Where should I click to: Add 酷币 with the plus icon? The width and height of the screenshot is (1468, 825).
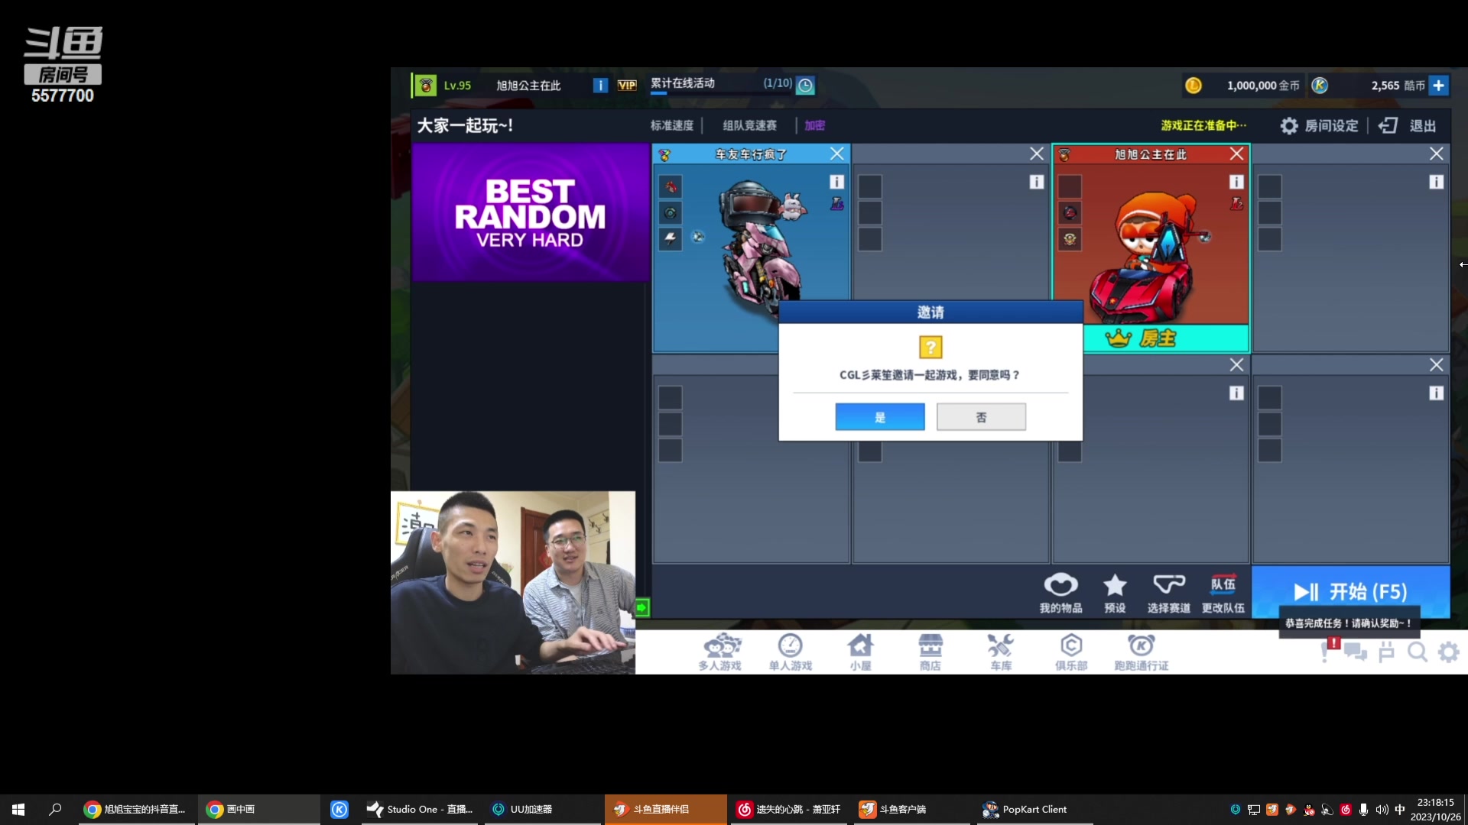(1438, 86)
